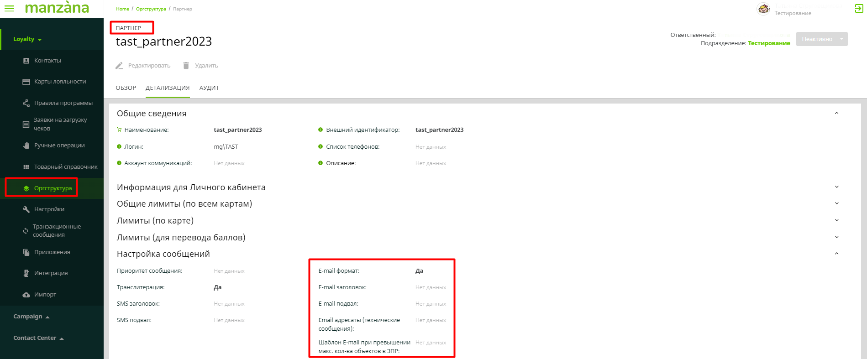
Task: Open Карты лояльности card icon
Action: click(x=26, y=82)
